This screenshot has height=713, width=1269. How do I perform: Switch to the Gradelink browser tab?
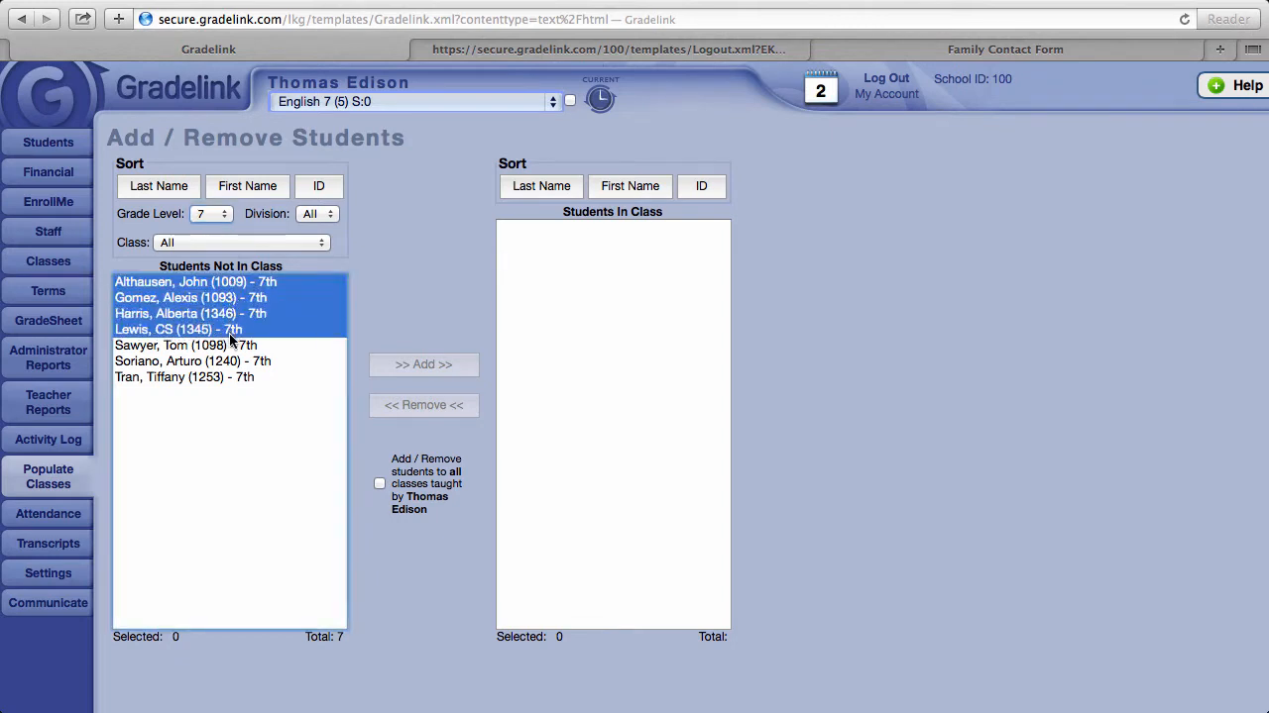pyautogui.click(x=208, y=49)
